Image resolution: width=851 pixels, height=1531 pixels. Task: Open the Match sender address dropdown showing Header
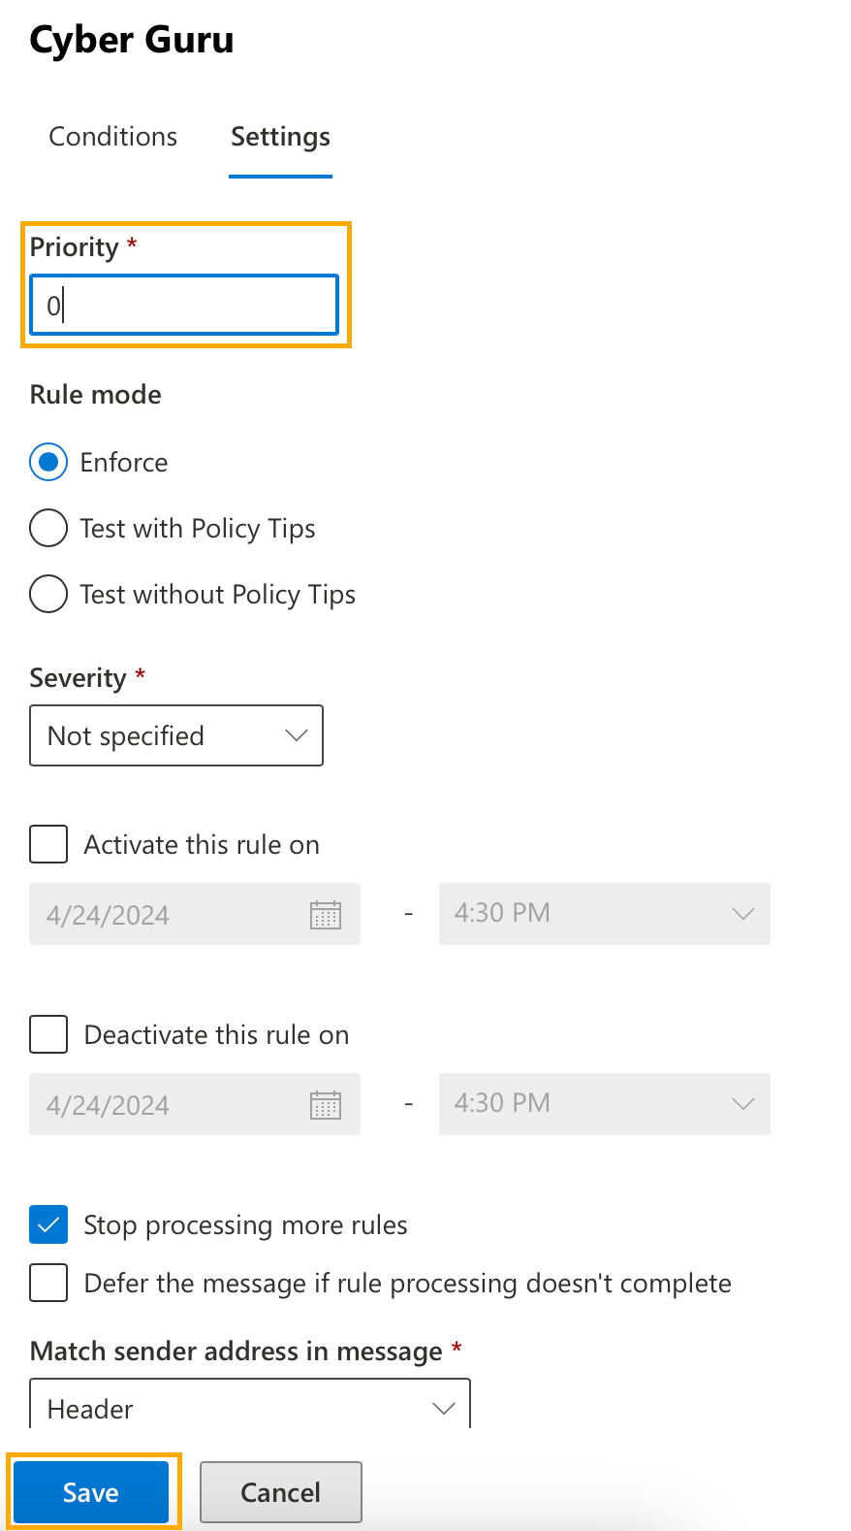(249, 1409)
